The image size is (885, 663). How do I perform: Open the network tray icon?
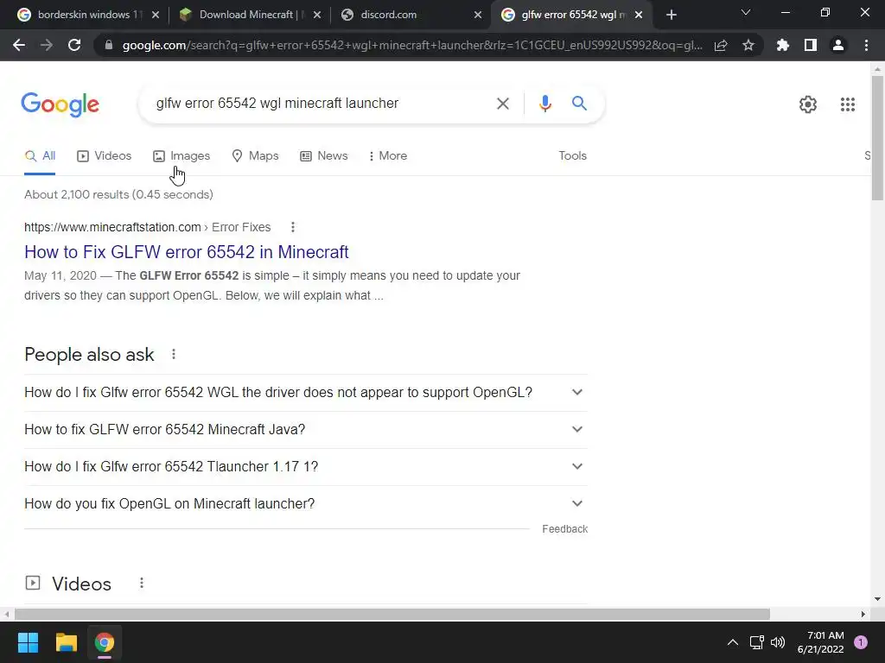pyautogui.click(x=756, y=642)
